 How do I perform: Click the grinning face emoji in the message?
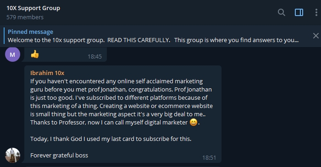pos(194,122)
